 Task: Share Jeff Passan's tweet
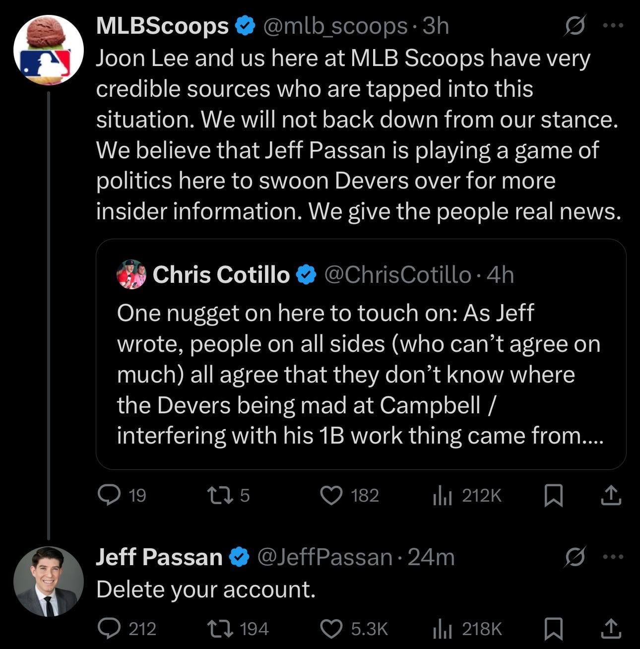click(x=611, y=629)
